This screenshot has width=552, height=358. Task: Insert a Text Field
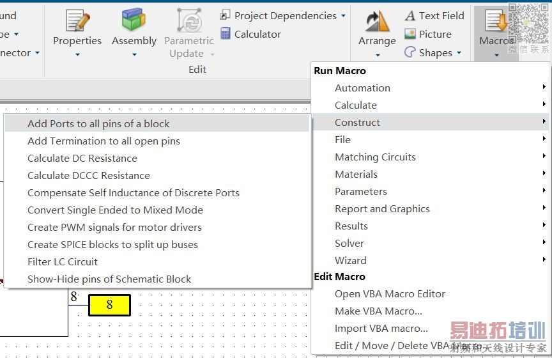(x=434, y=15)
